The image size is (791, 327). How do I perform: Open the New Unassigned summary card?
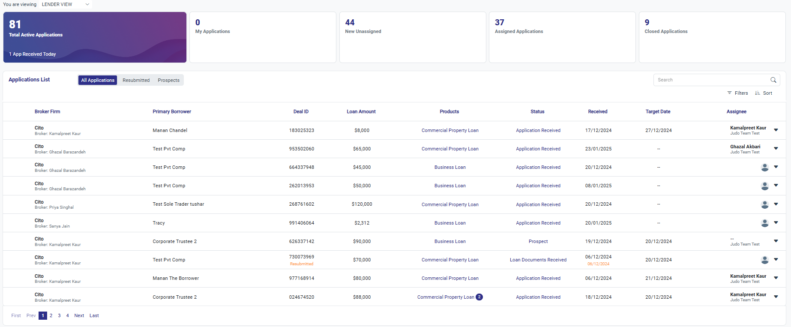[x=412, y=37]
